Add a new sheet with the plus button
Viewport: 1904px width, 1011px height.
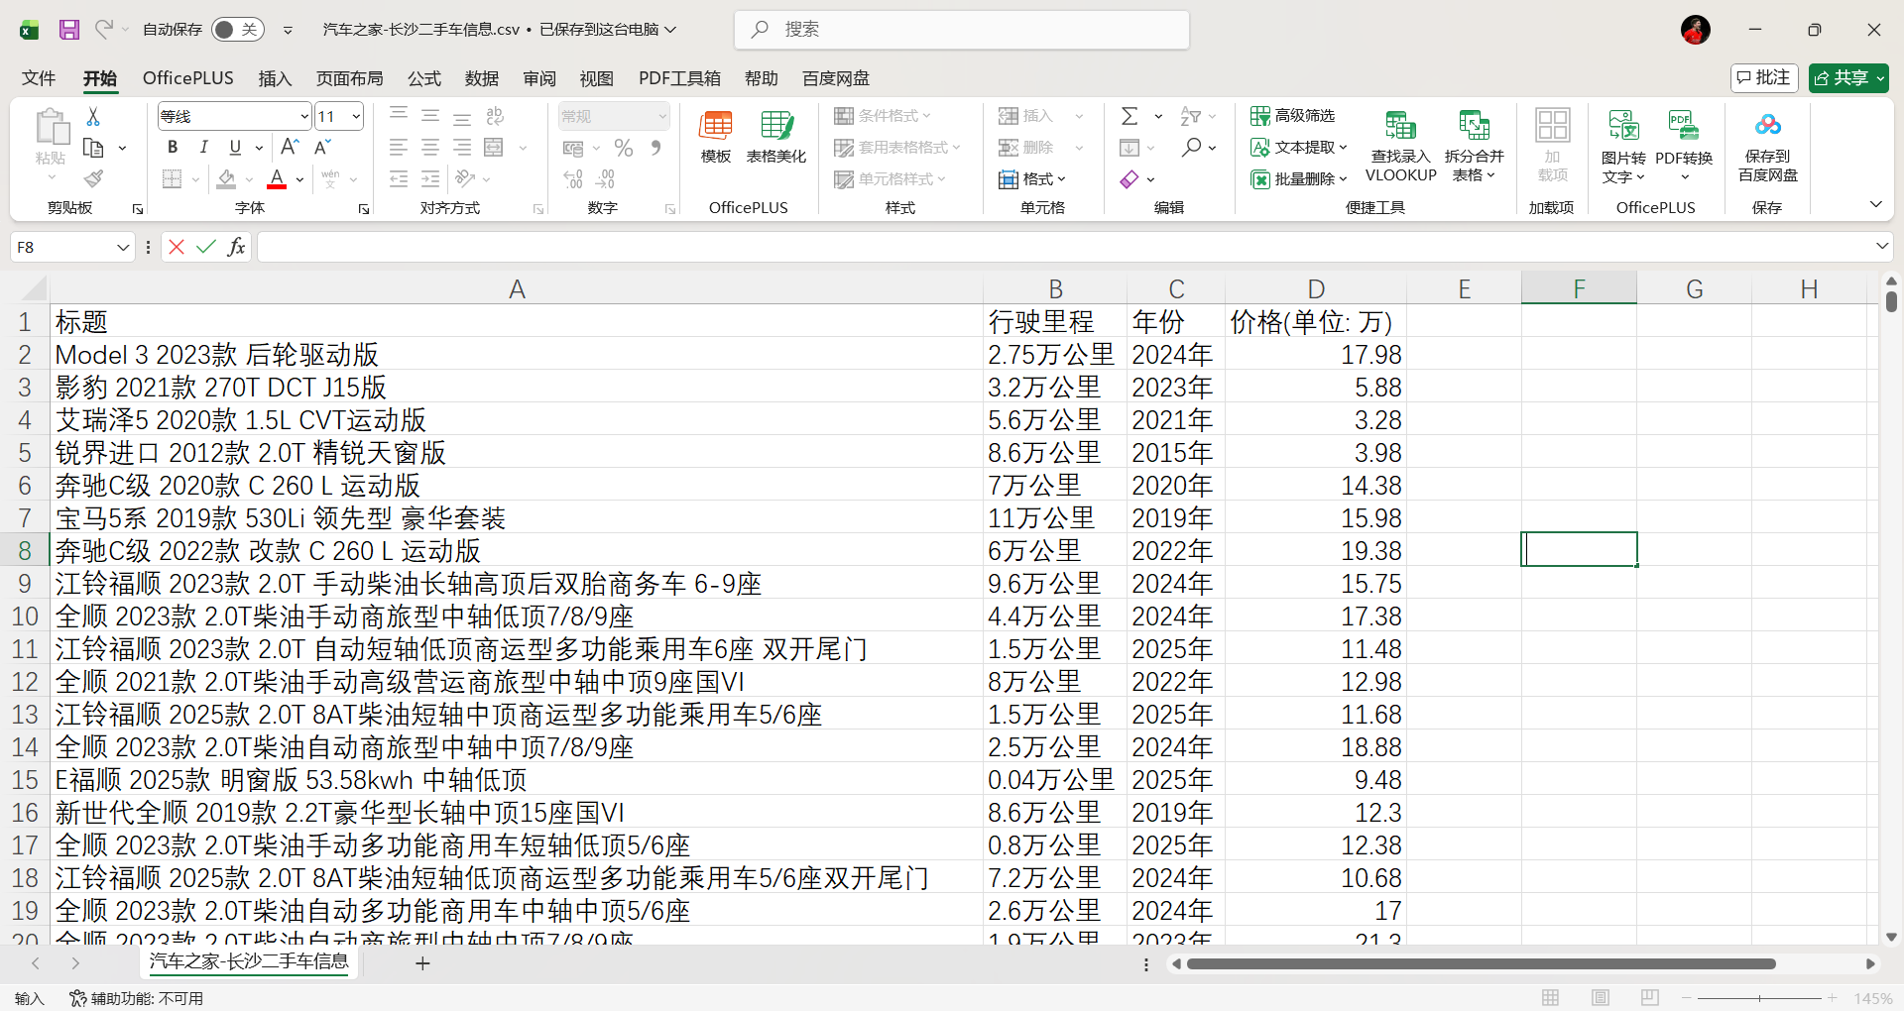coord(422,963)
